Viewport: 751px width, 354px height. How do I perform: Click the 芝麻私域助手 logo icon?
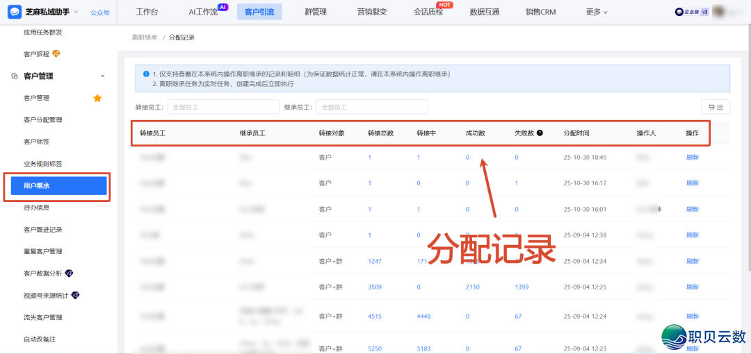pos(15,12)
